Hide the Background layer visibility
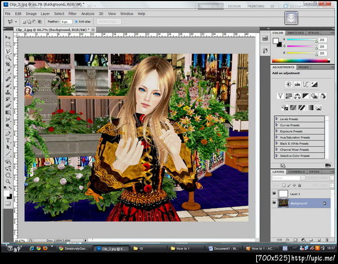Screen dimensions: 338x264 click(274, 203)
